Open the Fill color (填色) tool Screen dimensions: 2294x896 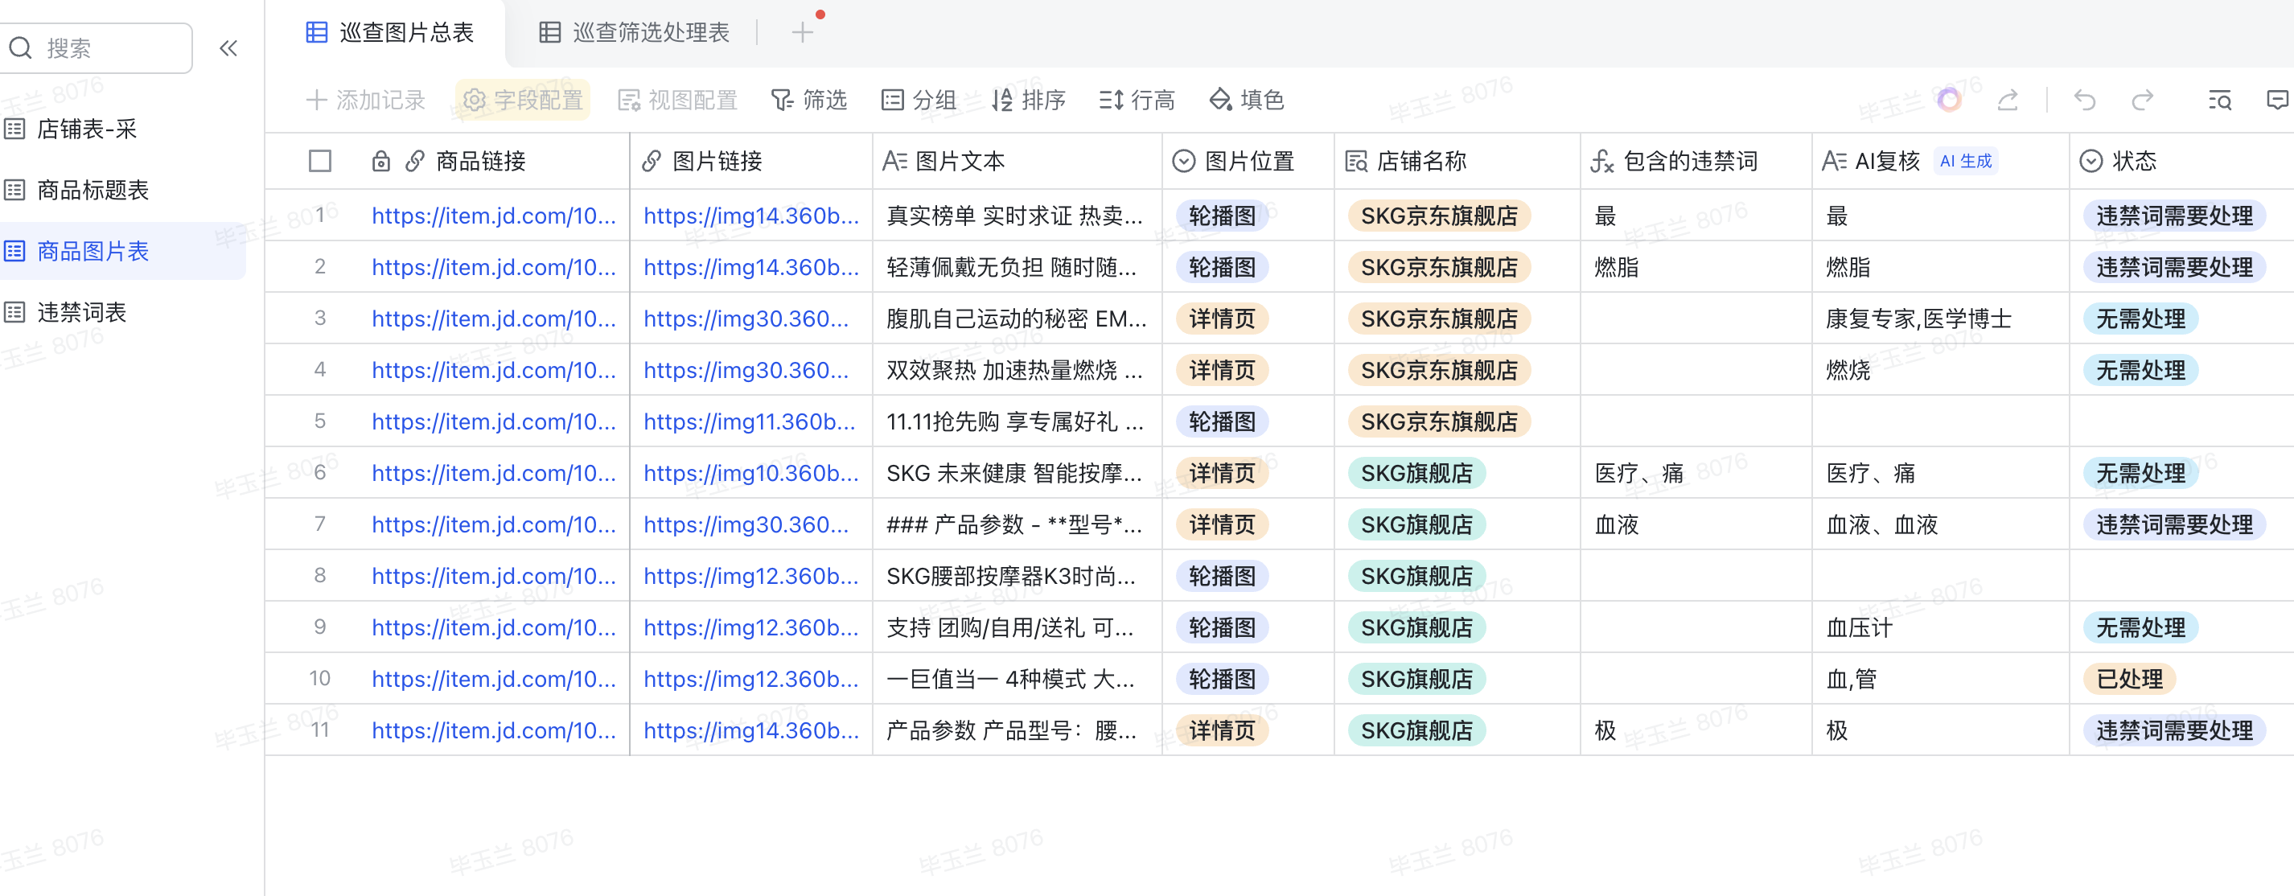click(x=1246, y=100)
